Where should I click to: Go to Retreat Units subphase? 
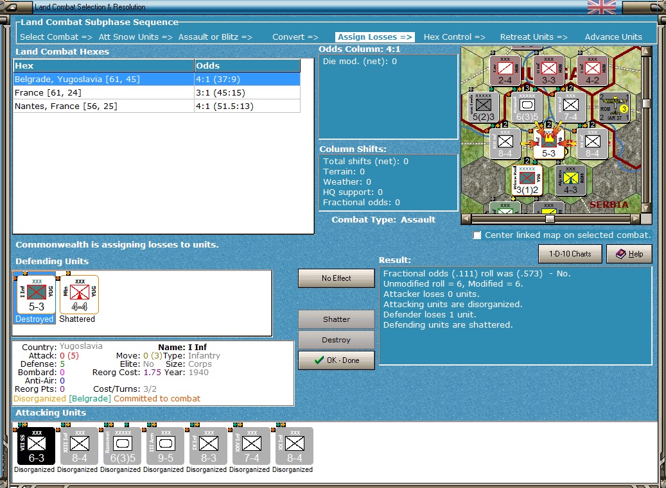(534, 37)
